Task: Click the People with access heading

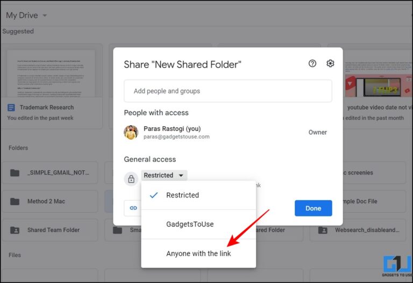Action: pyautogui.click(x=156, y=113)
